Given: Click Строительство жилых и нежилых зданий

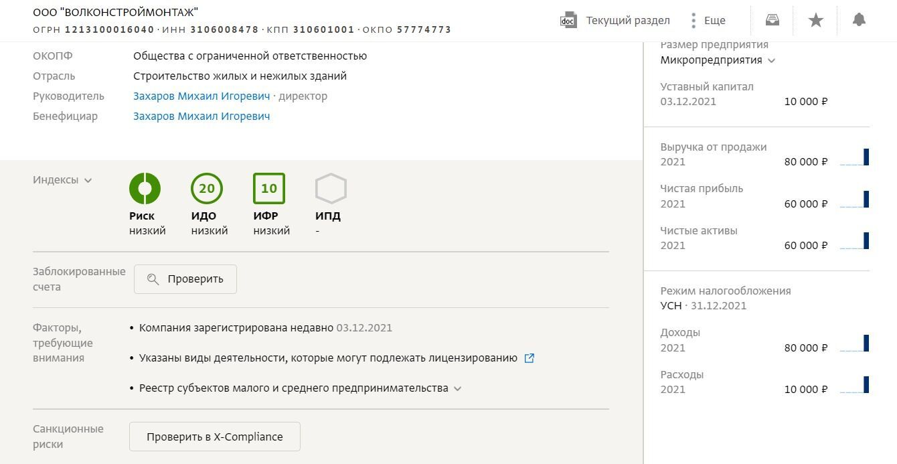Looking at the screenshot, I should pos(240,76).
